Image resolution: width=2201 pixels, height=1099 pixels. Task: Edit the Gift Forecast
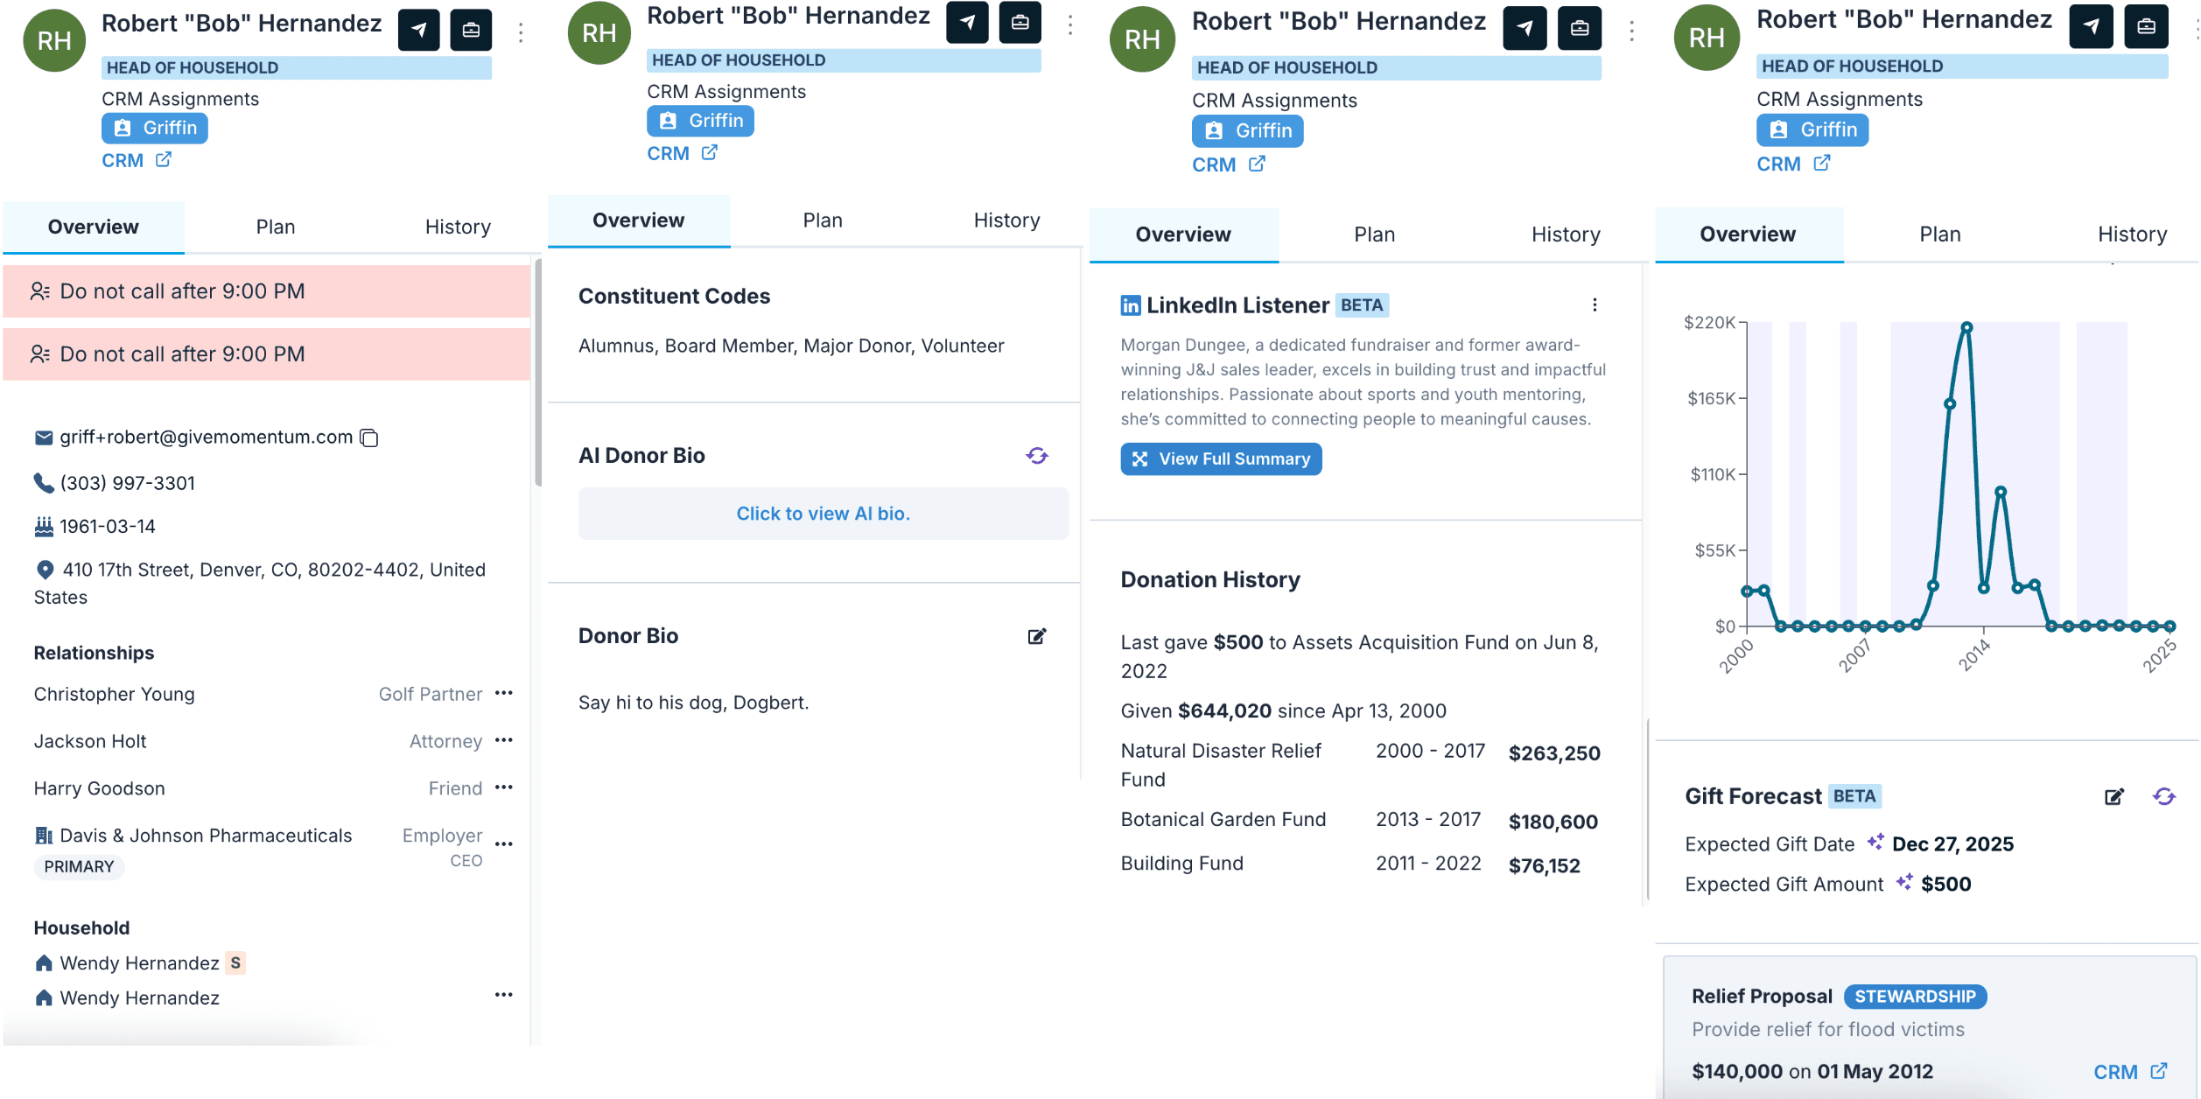[2113, 796]
